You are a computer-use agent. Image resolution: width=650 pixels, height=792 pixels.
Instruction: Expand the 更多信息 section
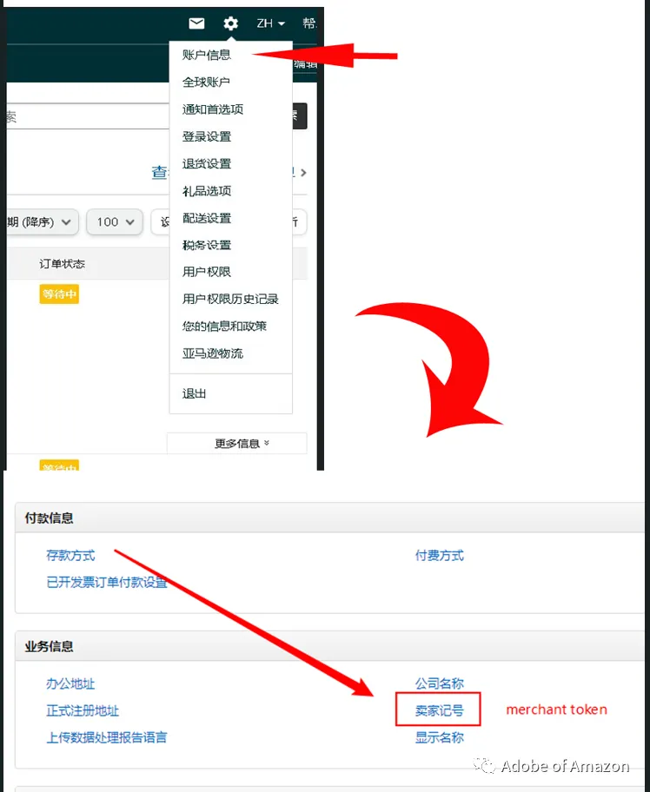[x=237, y=444]
